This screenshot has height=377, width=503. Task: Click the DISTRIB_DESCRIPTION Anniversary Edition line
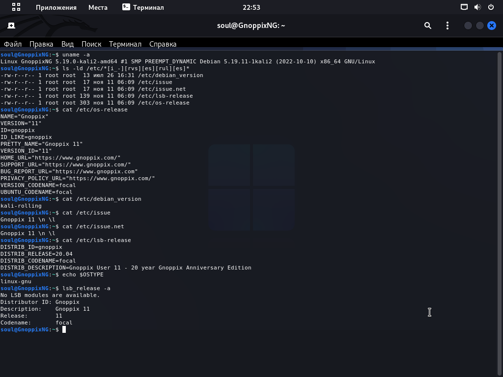tap(126, 268)
